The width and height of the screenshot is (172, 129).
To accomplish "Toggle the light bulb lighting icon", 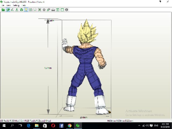I will tap(26, 10).
